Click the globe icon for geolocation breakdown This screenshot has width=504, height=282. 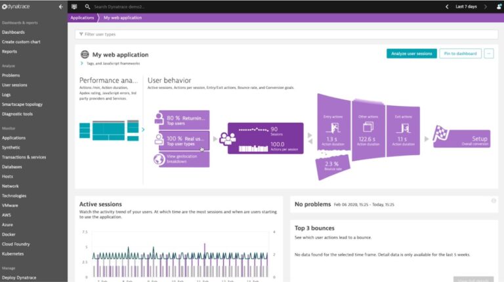(x=159, y=159)
